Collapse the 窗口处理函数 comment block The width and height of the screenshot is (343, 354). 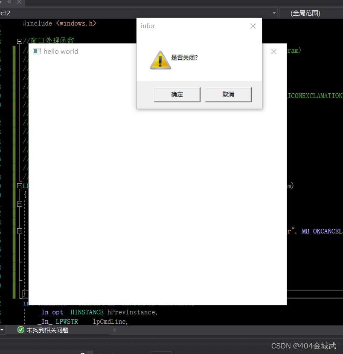pos(19,41)
